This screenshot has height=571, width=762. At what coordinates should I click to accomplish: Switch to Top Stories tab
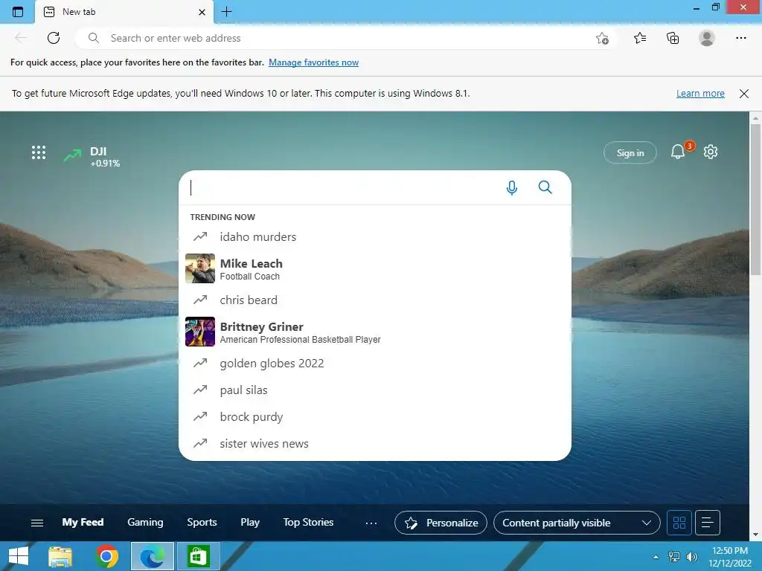[308, 522]
